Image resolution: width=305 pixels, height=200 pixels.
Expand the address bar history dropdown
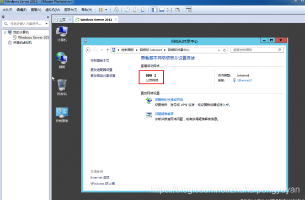(219, 50)
